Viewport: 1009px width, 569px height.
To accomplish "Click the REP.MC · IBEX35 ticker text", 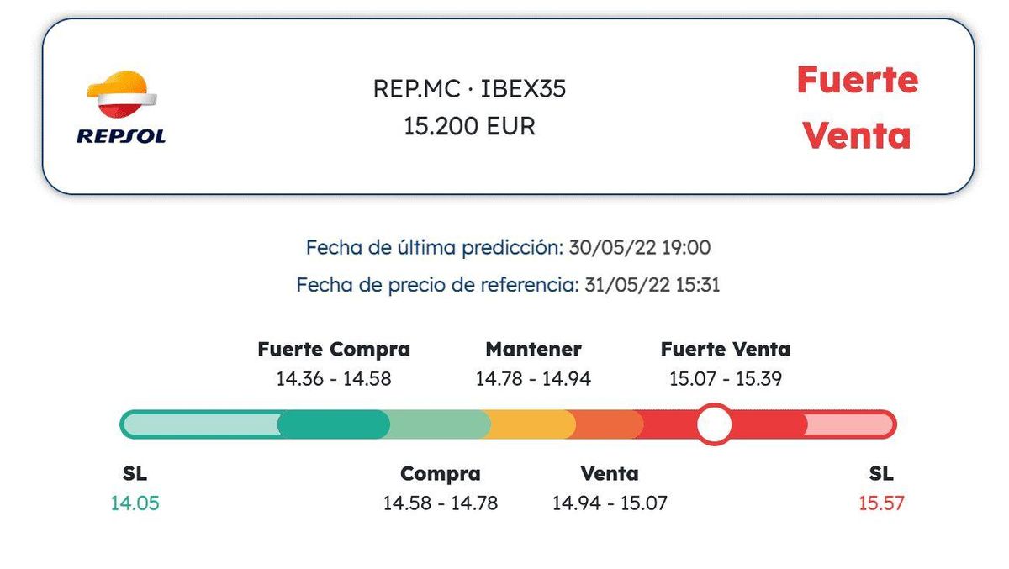I will [469, 88].
